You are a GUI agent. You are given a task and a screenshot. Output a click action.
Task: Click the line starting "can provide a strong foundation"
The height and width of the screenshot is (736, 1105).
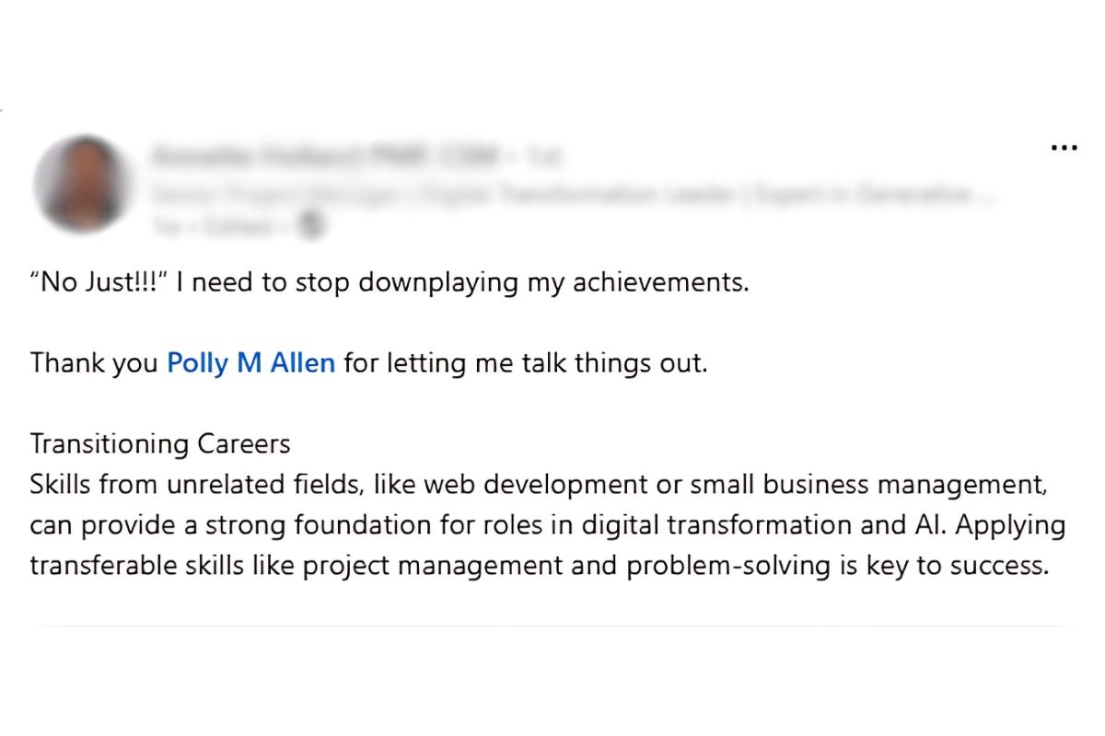coord(547,525)
